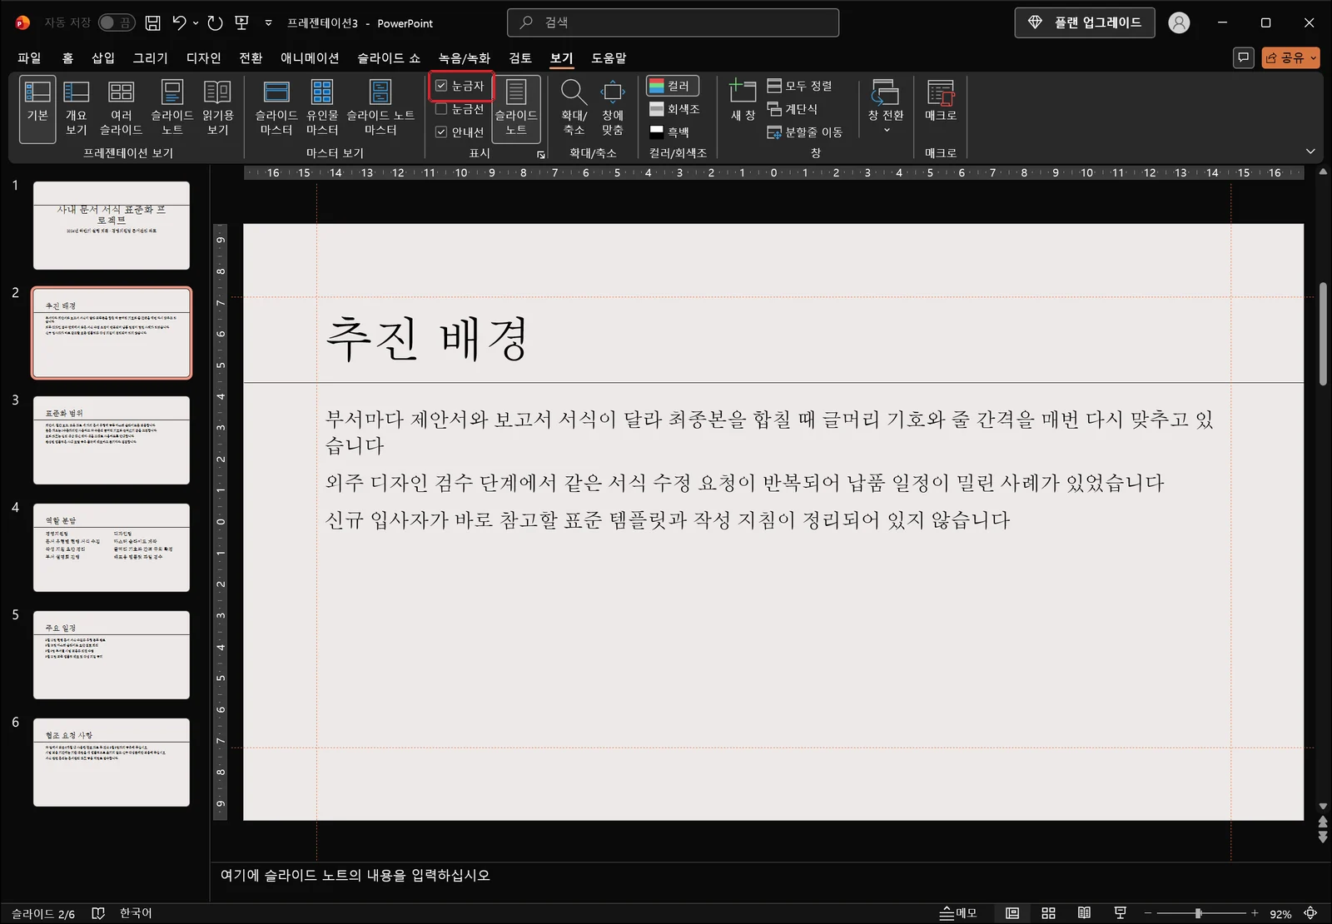Toggle 자동 저장 autosave switch
Viewport: 1332px width, 924px height.
[117, 22]
